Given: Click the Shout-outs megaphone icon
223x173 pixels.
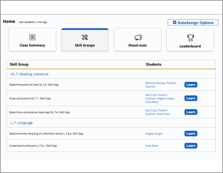Looking at the screenshot, I should click(x=138, y=38).
